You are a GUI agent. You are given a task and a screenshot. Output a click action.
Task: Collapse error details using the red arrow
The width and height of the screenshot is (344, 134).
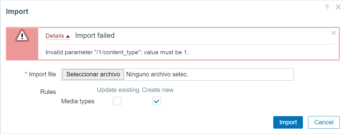[x=68, y=36]
